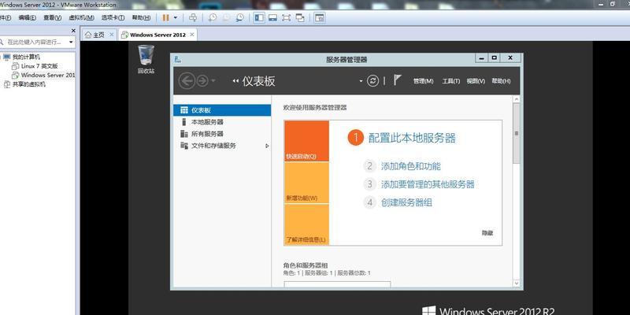
Task: Open the 帮助(H) menu in VMware toolbar
Action: [x=141, y=18]
